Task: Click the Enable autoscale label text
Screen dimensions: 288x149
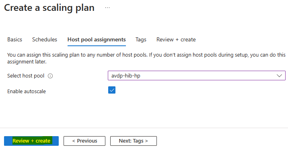Action: (27, 92)
